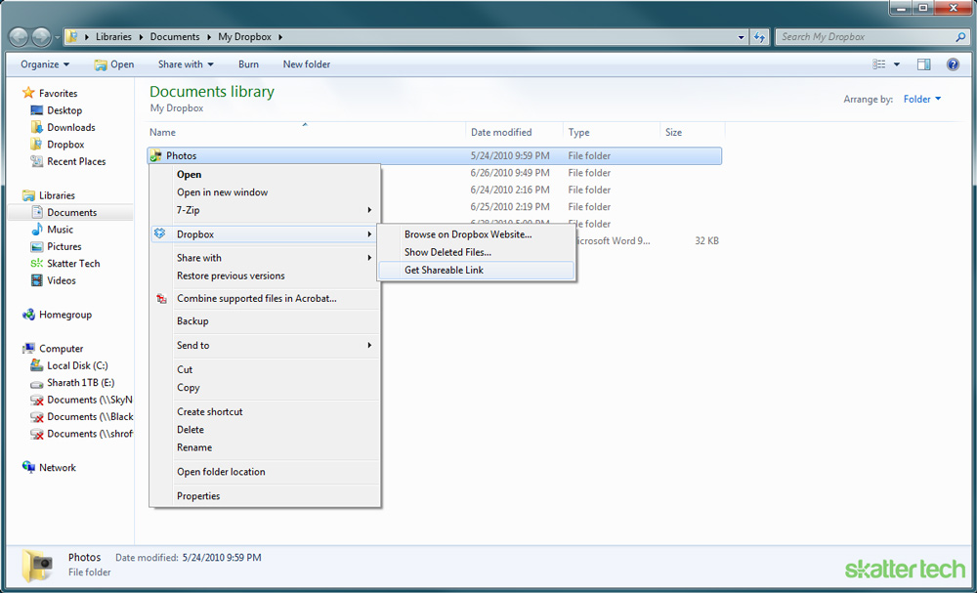Expand the Share with dropdown

coord(185,64)
